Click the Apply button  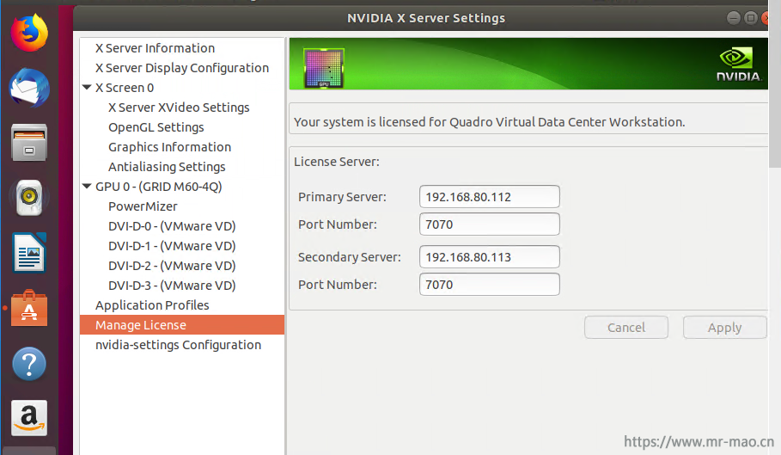[724, 328]
